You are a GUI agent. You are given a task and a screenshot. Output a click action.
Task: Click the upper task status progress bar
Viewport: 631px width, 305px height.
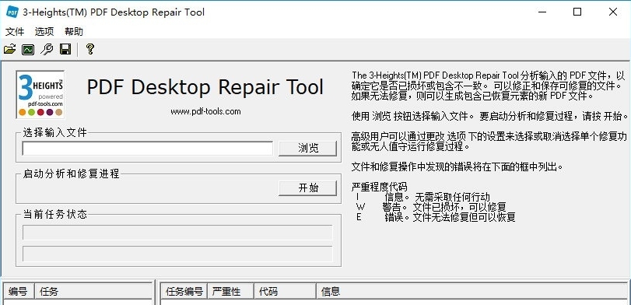(177, 233)
